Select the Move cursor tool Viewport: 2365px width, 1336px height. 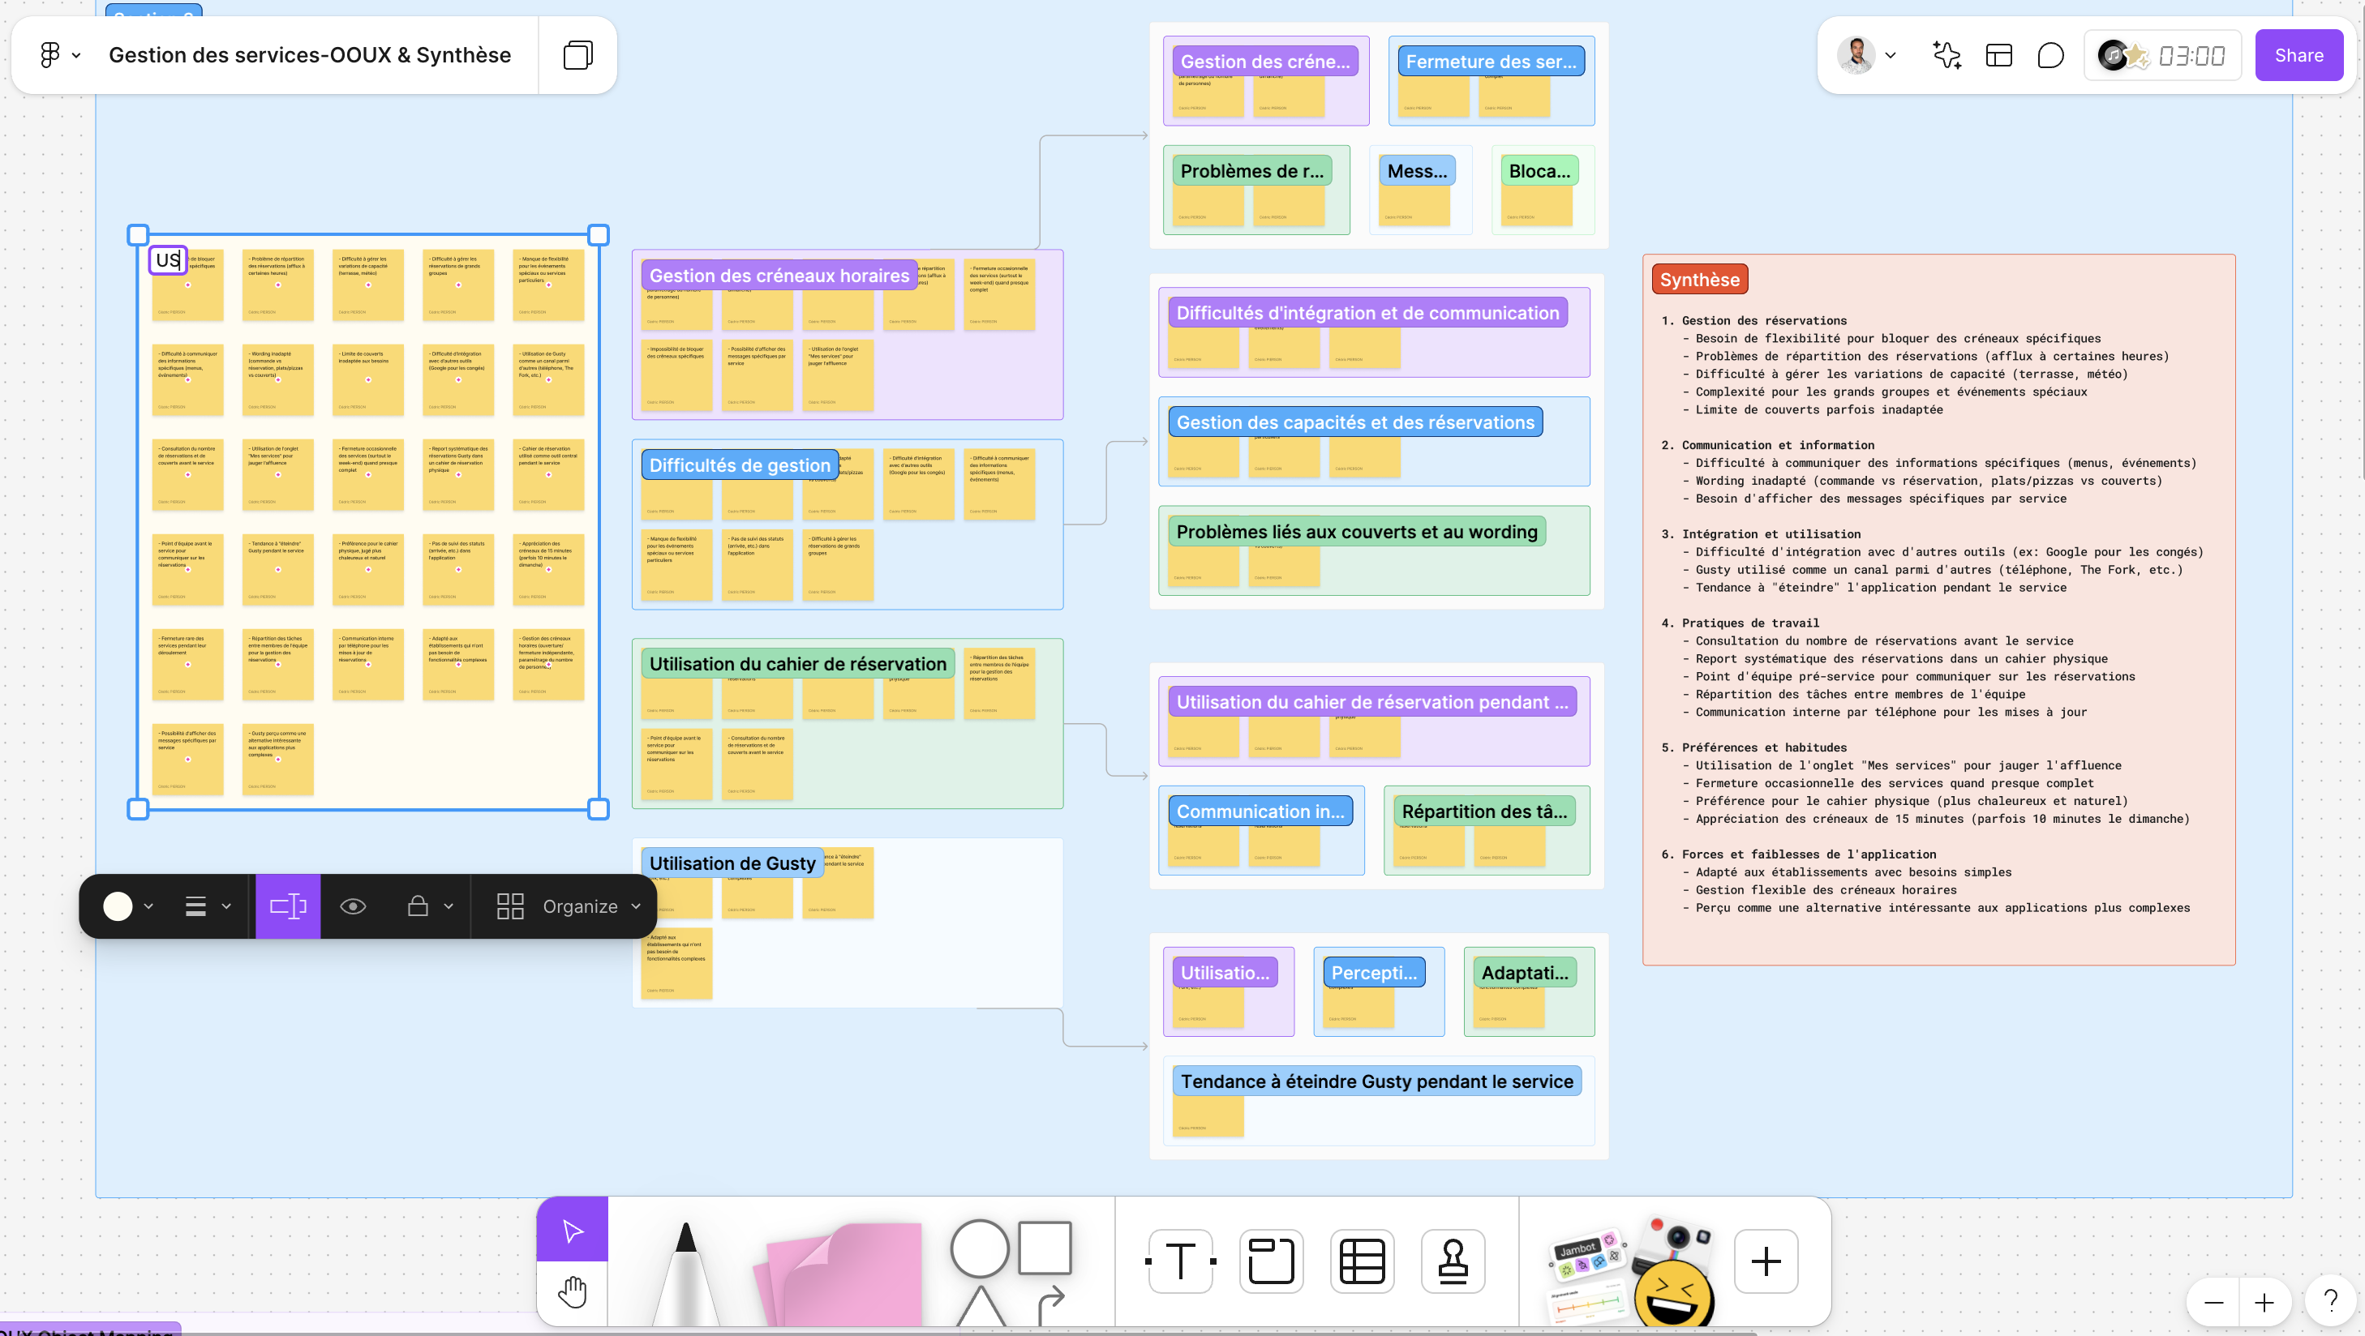(572, 1231)
